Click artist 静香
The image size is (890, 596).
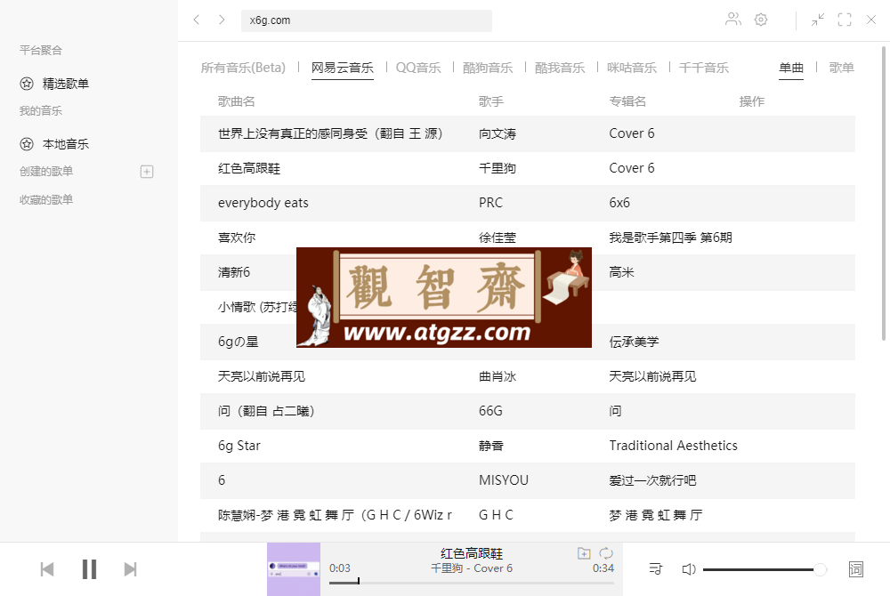(x=491, y=446)
